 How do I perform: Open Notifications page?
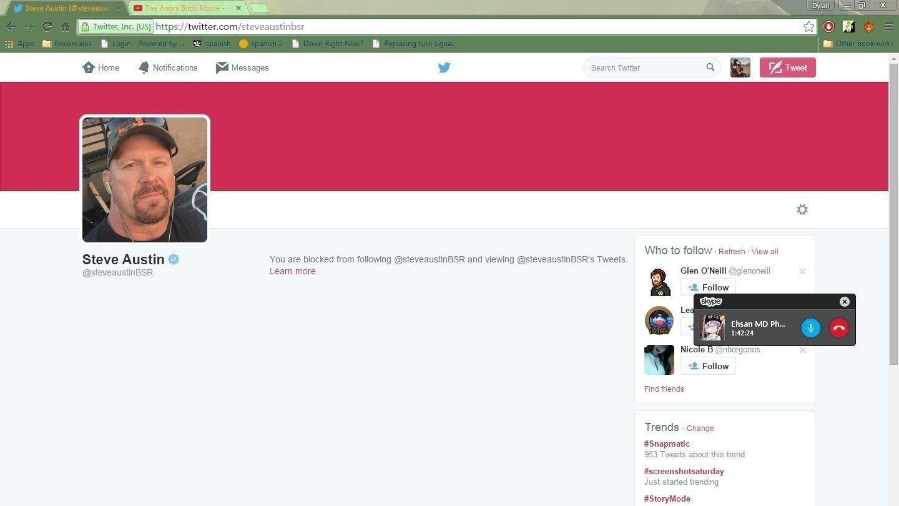168,67
